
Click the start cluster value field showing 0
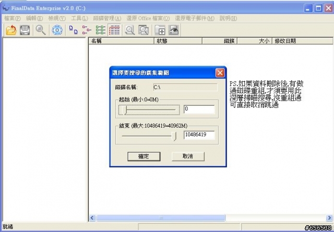199,109
